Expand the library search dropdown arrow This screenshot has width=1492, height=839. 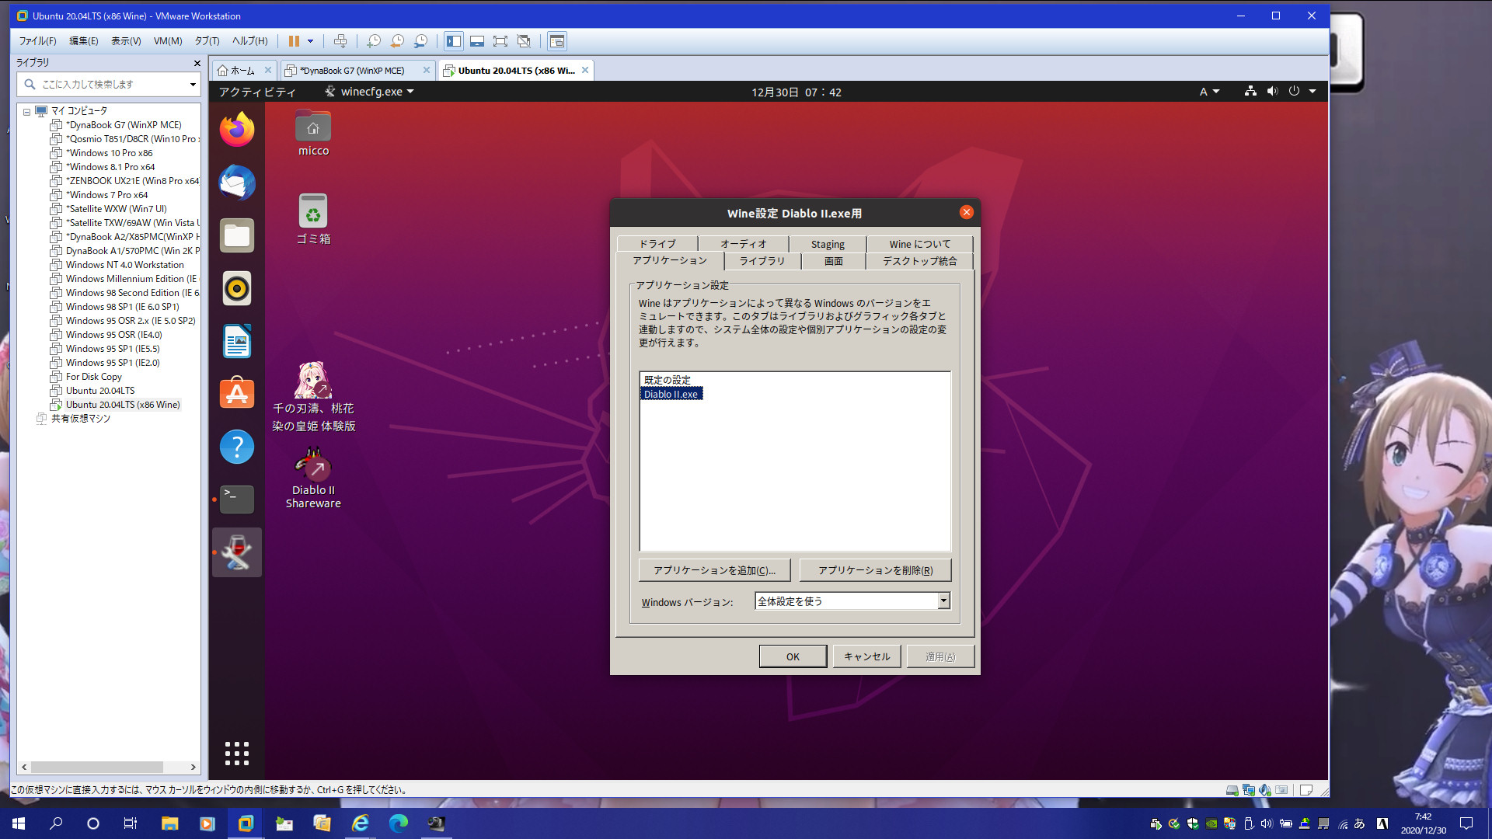point(193,84)
